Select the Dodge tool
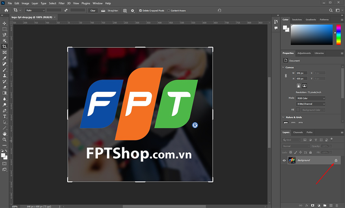The image size is (345, 208). [4, 105]
